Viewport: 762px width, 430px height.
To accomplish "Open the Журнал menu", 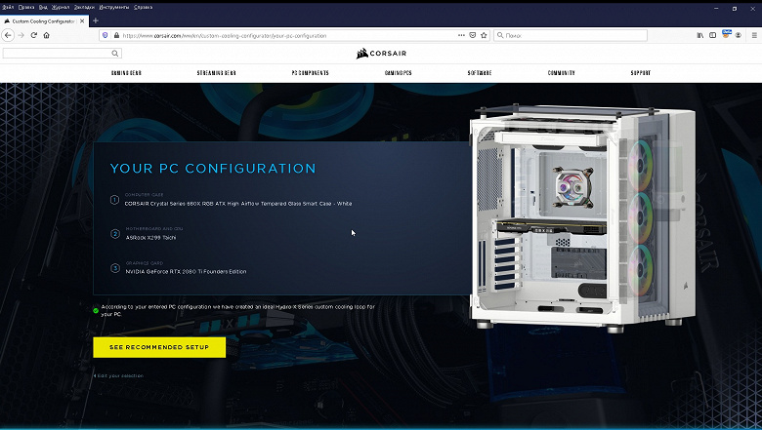I will click(61, 7).
